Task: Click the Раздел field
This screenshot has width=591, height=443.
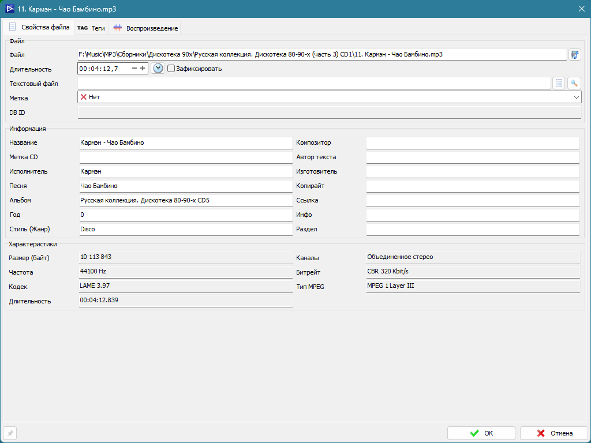Action: (x=473, y=229)
